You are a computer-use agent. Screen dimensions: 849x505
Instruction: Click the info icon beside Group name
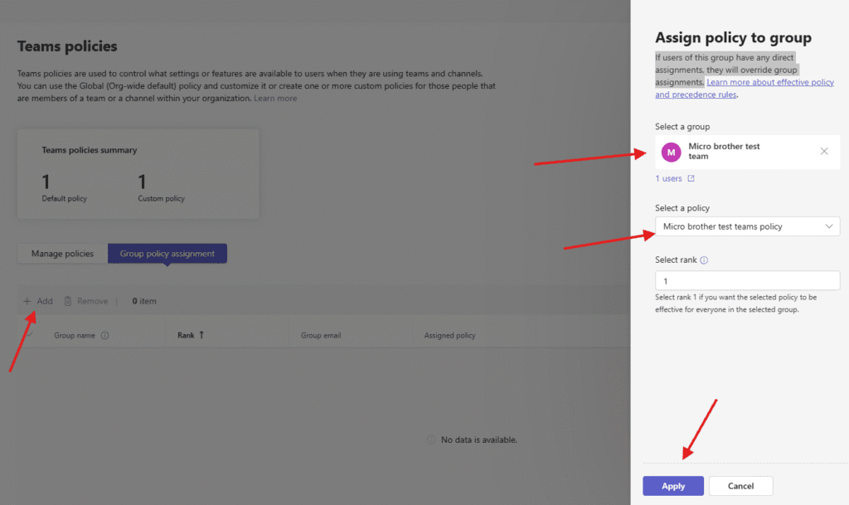pos(105,336)
